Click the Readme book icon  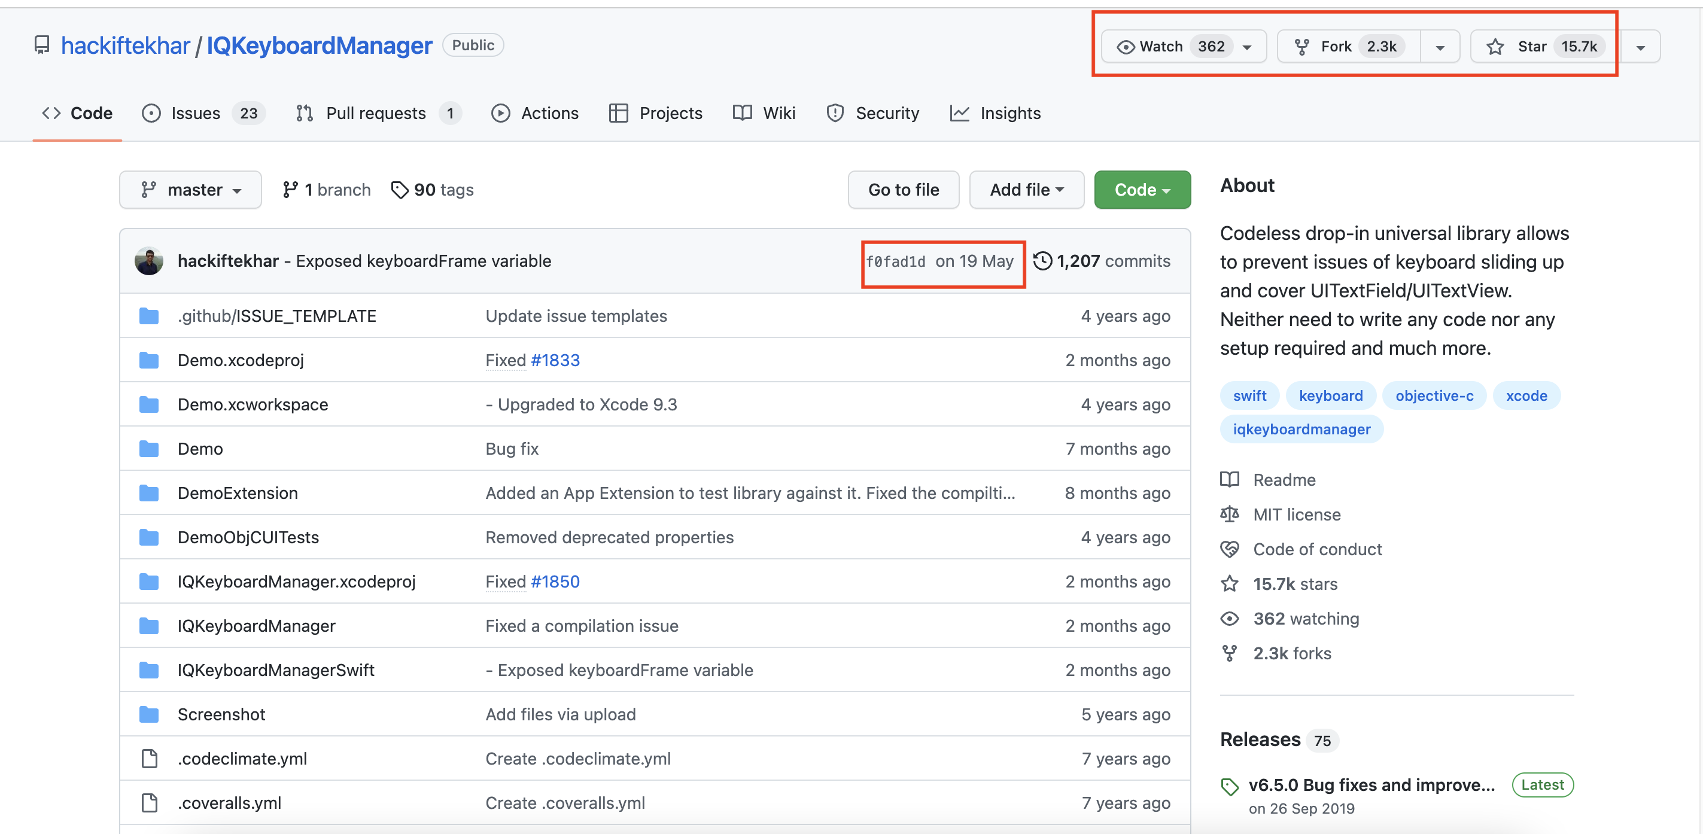point(1230,480)
